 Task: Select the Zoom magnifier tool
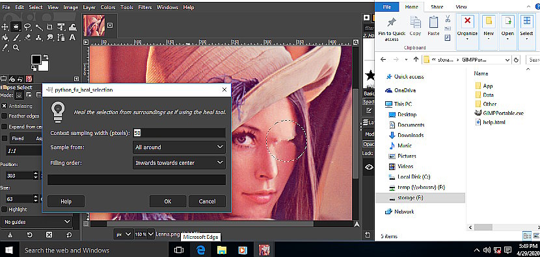click(16, 48)
